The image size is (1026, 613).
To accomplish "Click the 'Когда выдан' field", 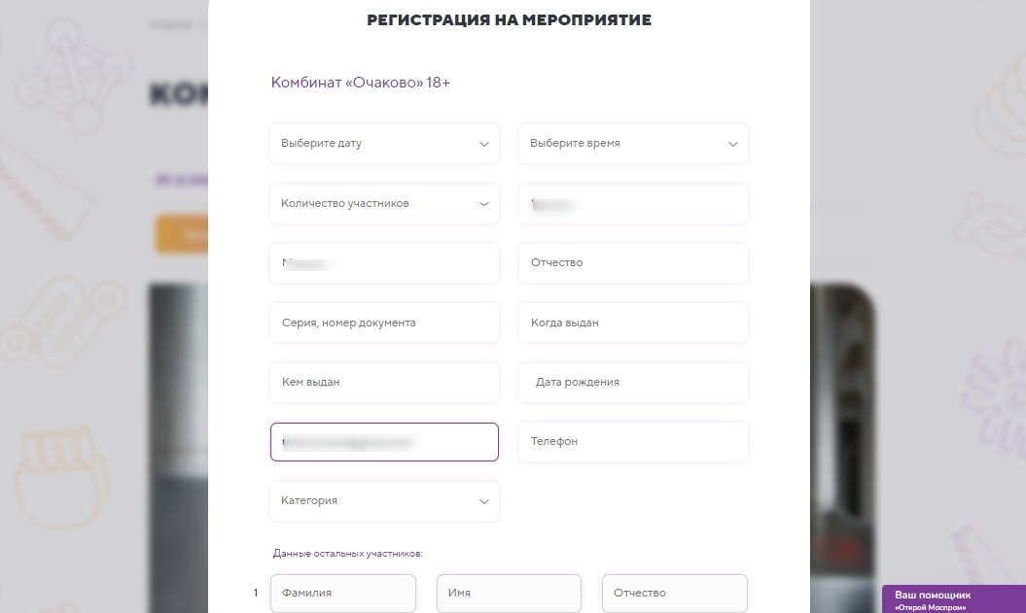I will coord(633,323).
